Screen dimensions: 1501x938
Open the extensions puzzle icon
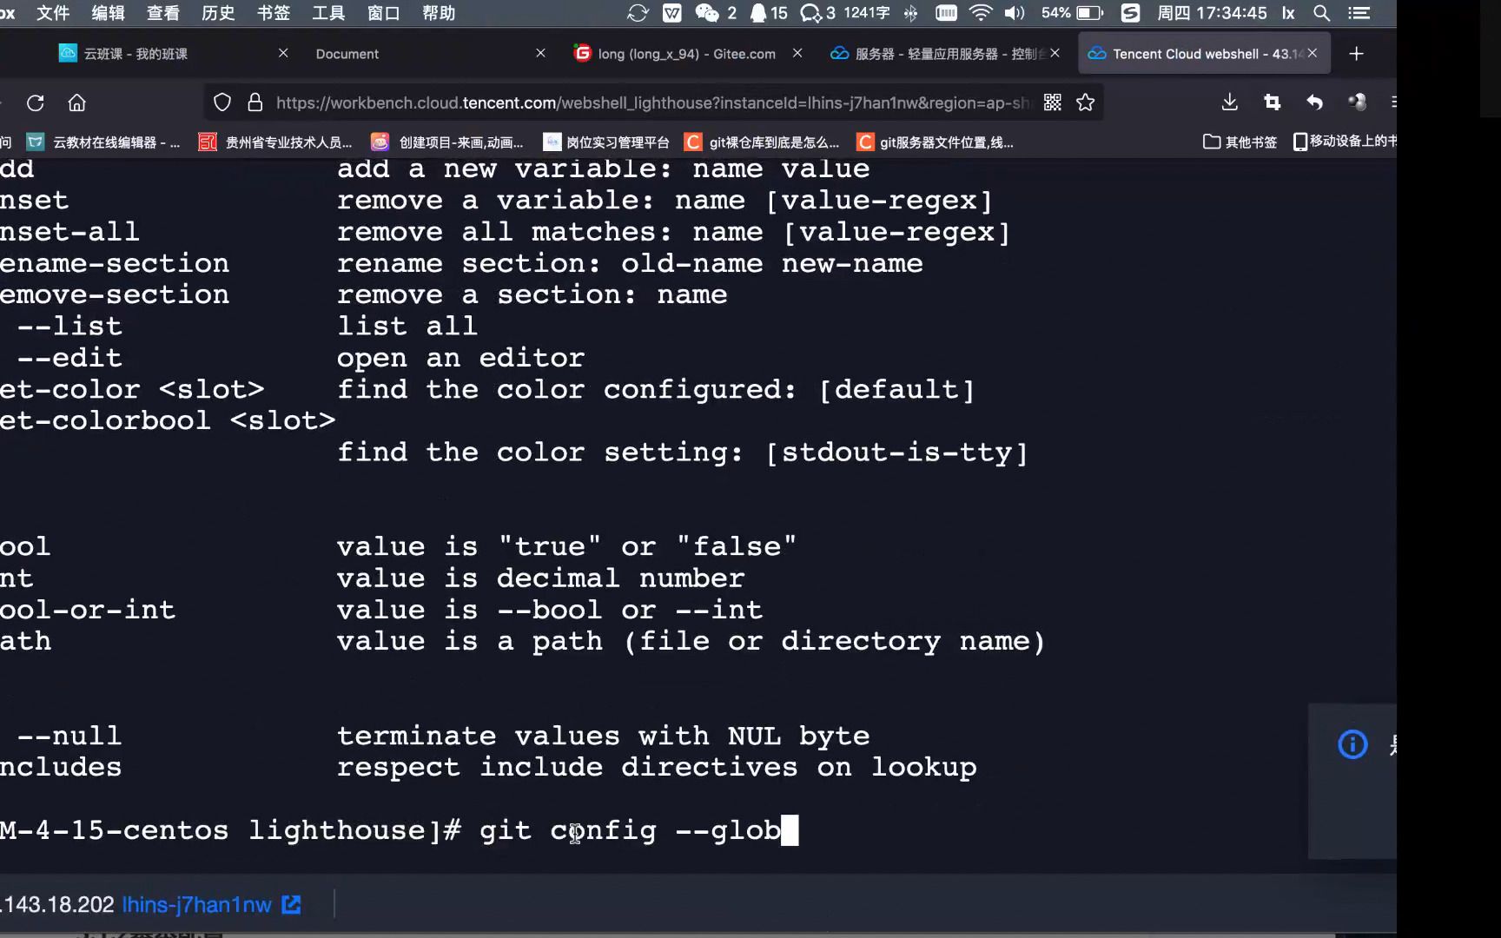tap(1357, 102)
